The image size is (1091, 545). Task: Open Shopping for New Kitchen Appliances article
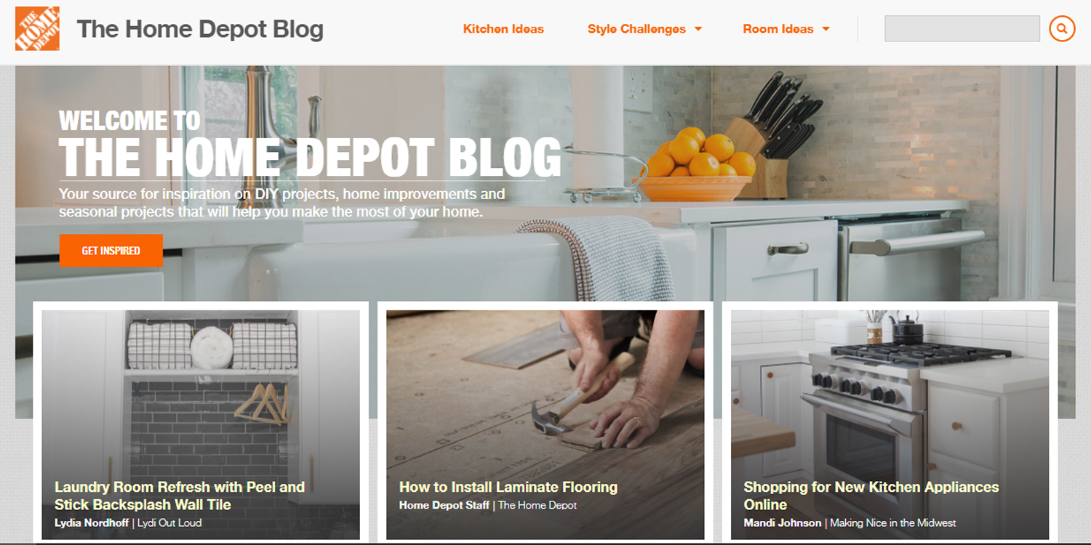pyautogui.click(x=871, y=496)
